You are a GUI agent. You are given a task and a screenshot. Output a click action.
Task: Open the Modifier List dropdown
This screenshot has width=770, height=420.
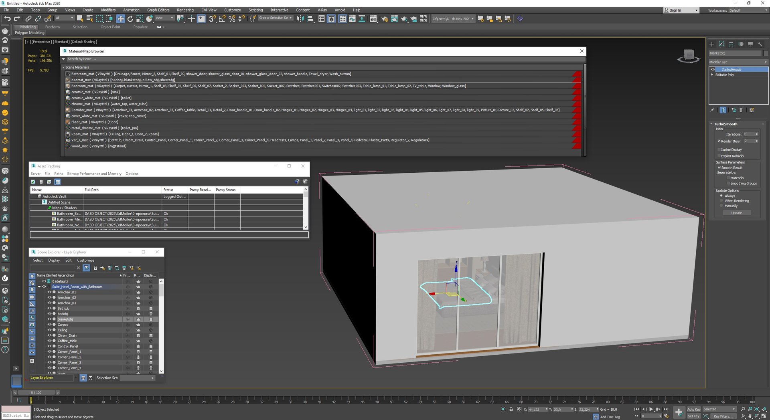738,62
